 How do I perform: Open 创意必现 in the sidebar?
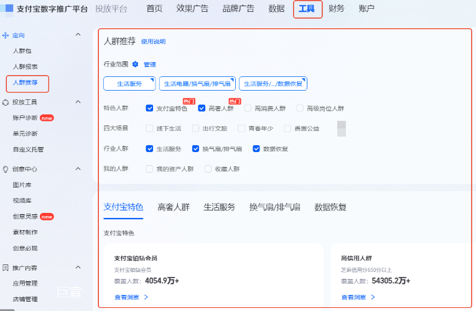[x=25, y=248]
